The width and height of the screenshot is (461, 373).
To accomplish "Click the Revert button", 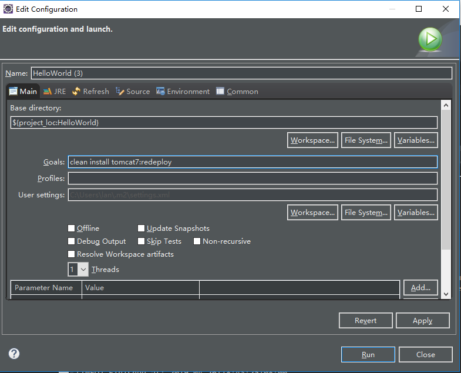I will (x=366, y=320).
